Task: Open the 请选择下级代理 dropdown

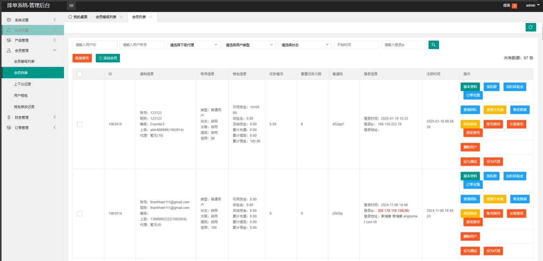Action: [193, 45]
